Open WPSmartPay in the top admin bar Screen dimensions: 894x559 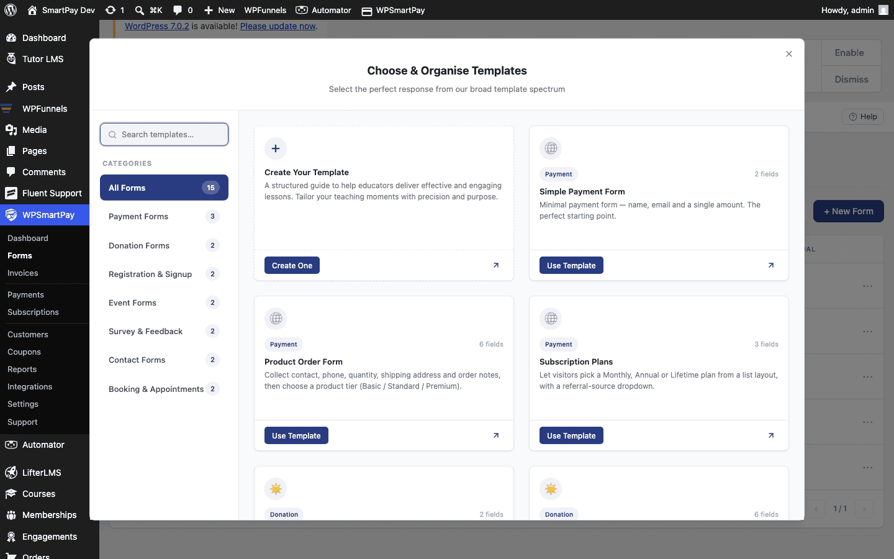coord(394,10)
